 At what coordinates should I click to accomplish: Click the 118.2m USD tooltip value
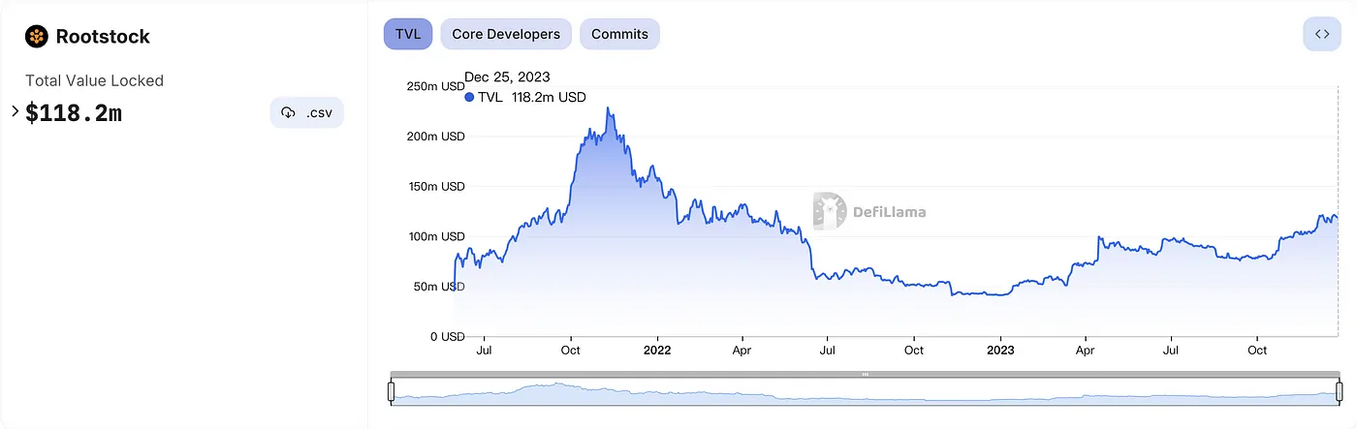(x=549, y=97)
